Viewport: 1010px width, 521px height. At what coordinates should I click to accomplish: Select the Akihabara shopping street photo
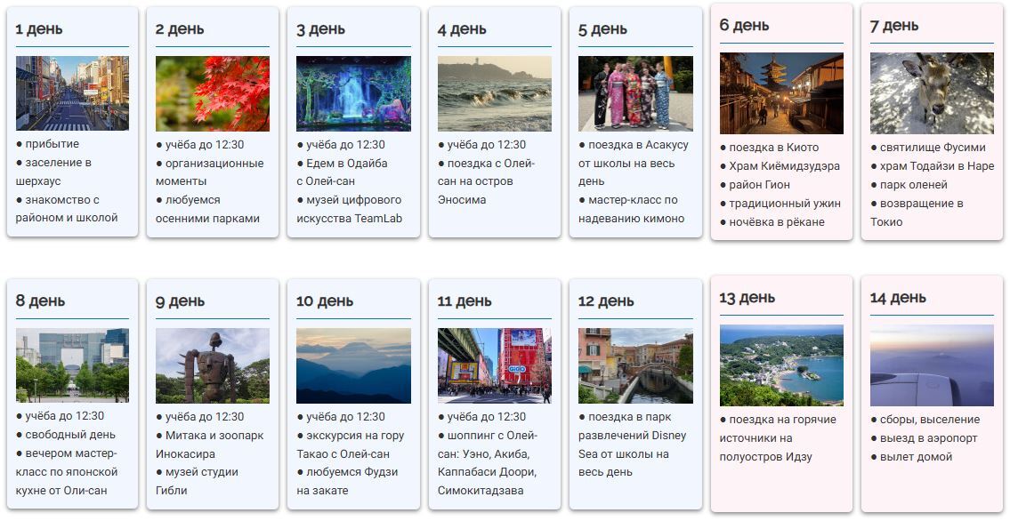point(495,366)
